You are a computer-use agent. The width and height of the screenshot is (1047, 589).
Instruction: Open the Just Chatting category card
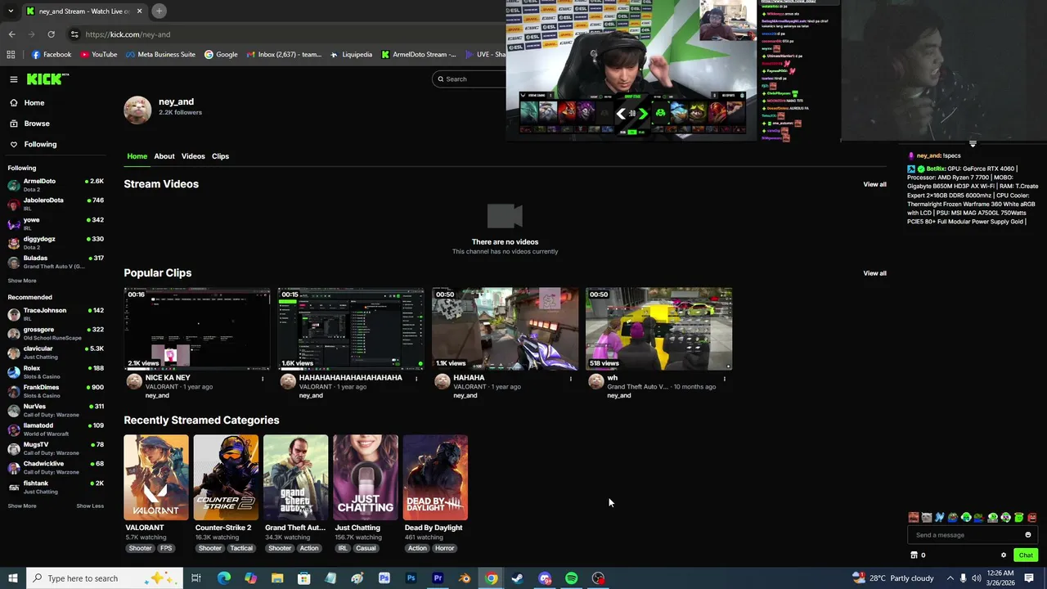click(366, 478)
